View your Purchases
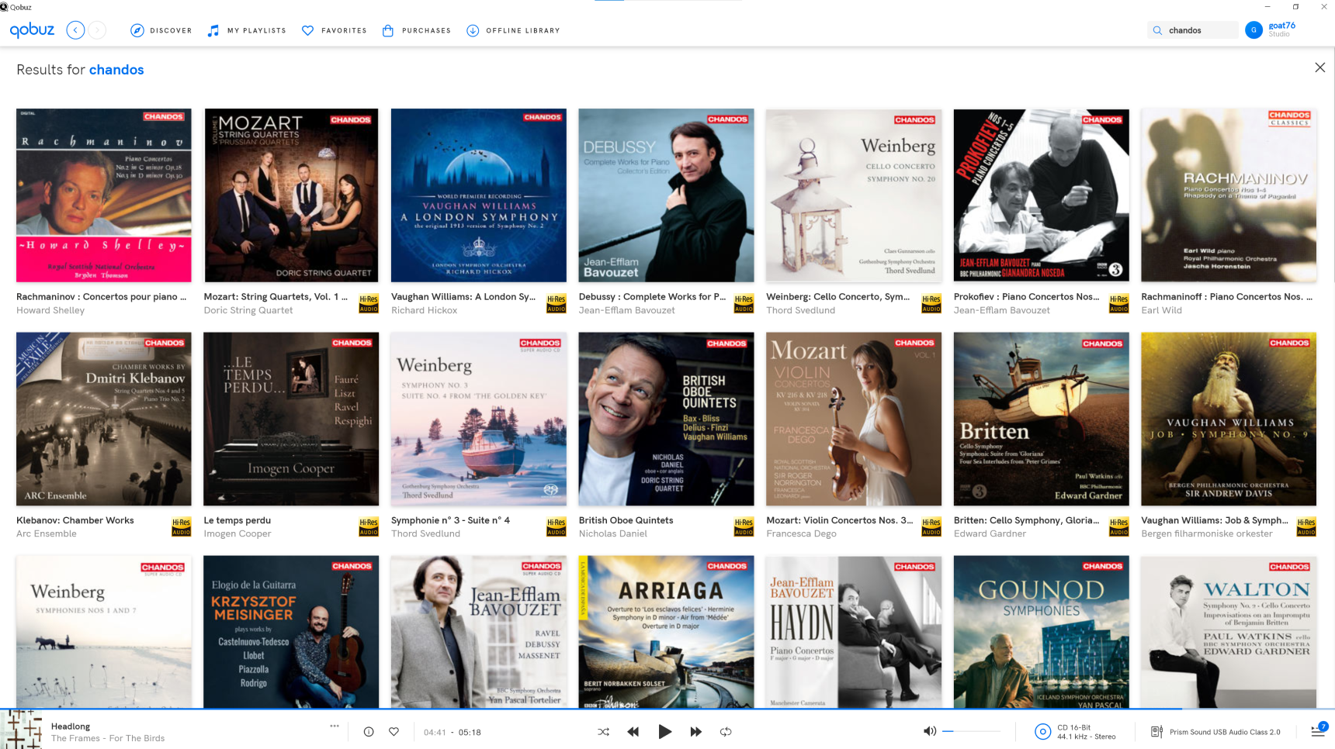 416,30
